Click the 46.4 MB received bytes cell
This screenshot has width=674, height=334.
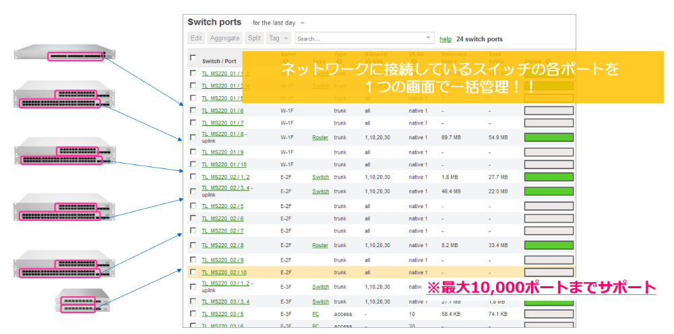coord(451,191)
